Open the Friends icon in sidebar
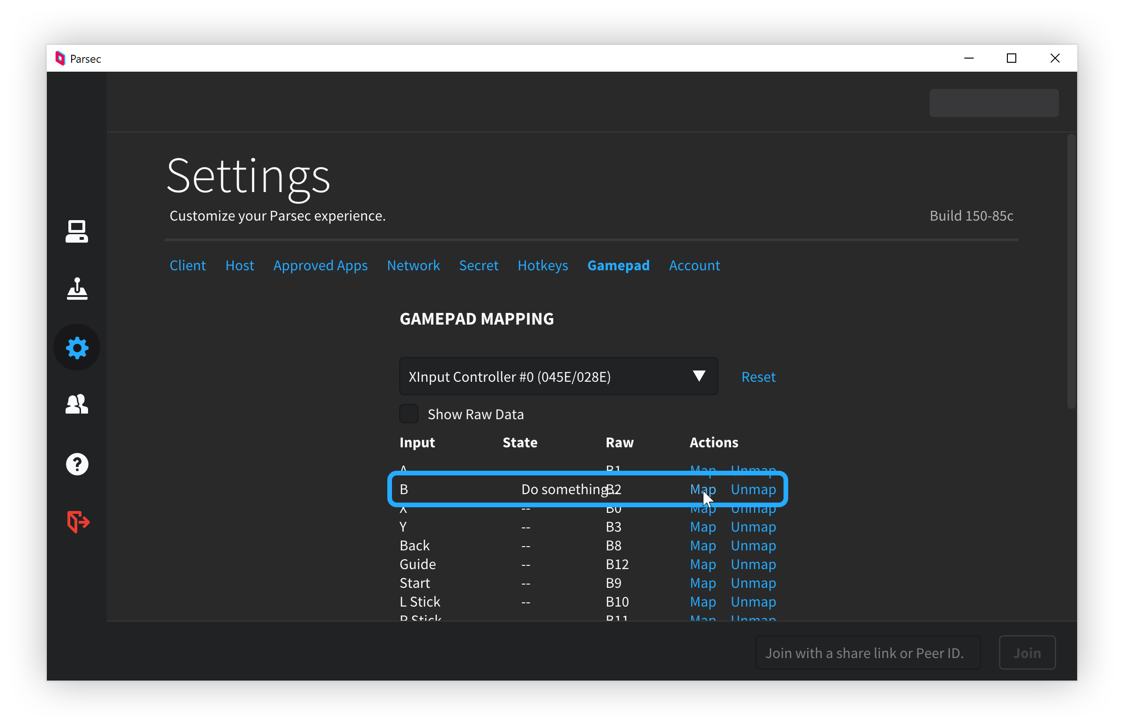The height and width of the screenshot is (726, 1124). point(77,404)
